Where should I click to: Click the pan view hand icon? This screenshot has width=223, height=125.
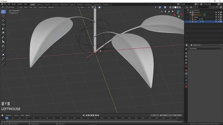point(169,11)
